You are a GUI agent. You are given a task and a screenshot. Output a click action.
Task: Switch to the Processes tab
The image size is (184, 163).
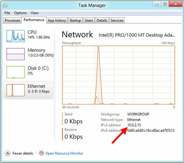pos(12,21)
